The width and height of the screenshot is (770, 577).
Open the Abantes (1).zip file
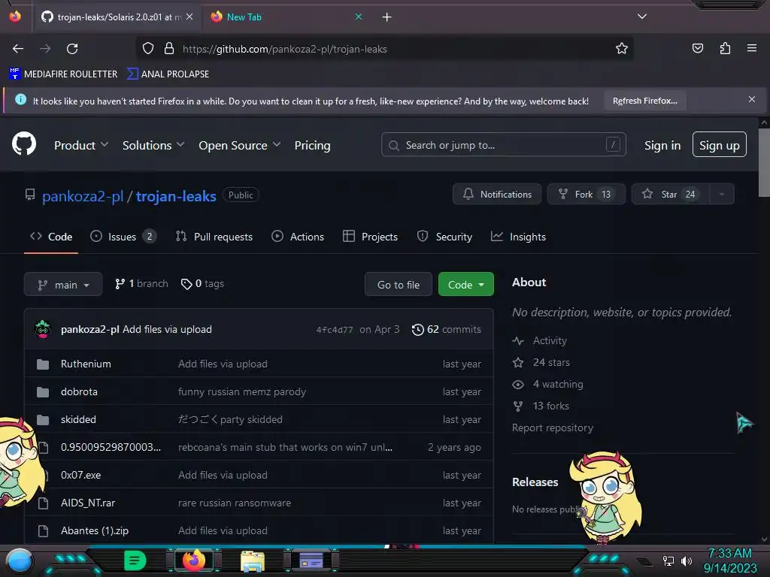(94, 530)
